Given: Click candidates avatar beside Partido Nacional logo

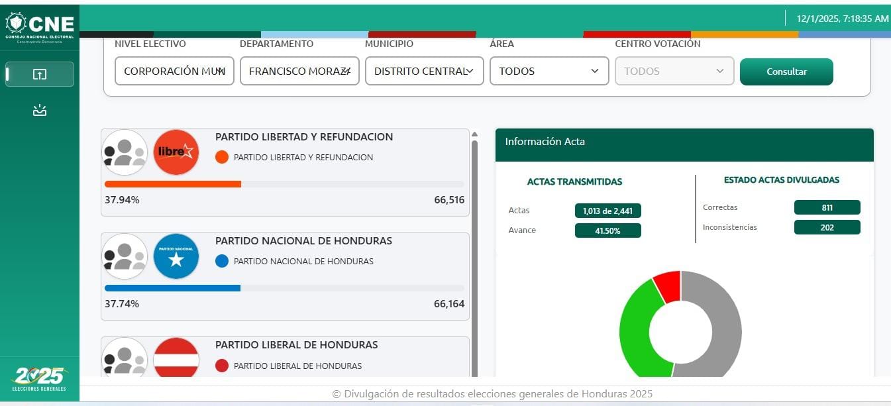Looking at the screenshot, I should click(125, 256).
